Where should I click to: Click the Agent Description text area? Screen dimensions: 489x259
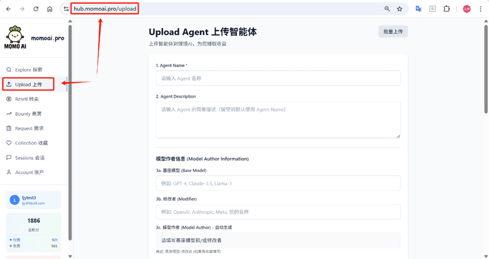click(x=278, y=119)
